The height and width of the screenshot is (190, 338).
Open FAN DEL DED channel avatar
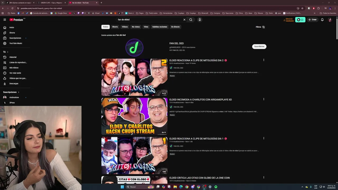click(134, 47)
